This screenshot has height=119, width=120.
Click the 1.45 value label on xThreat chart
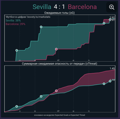(112, 68)
